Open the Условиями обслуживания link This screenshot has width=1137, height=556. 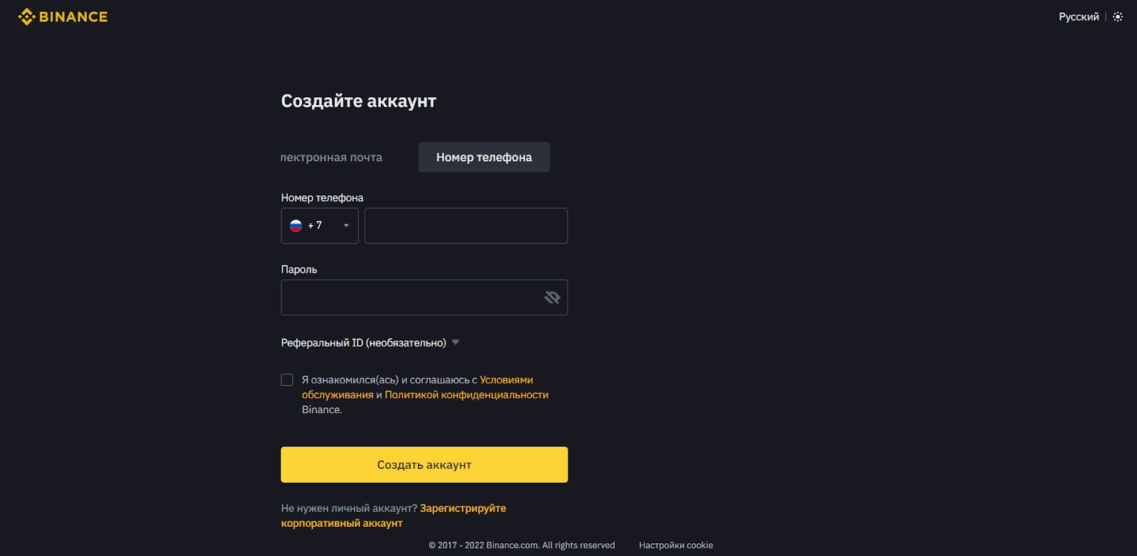[506, 380]
